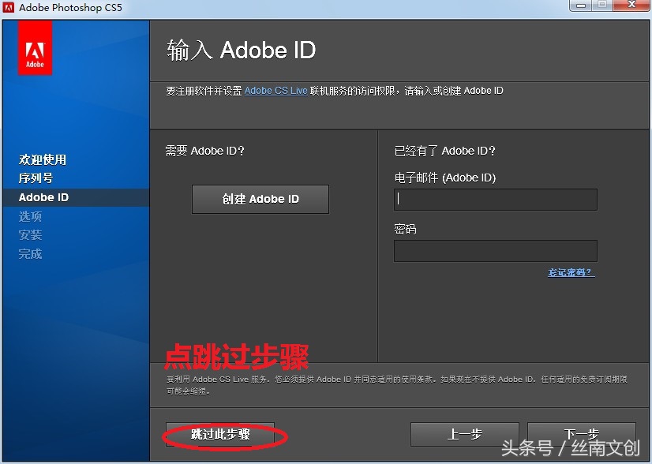Click the 电子邮件 (Adobe ID) input field
This screenshot has height=464, width=652.
(x=495, y=199)
